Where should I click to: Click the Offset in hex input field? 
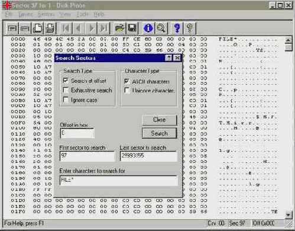point(77,133)
